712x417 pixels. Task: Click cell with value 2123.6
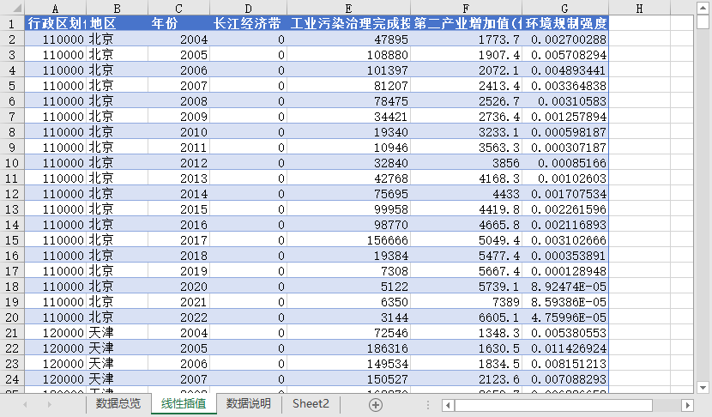(x=467, y=379)
